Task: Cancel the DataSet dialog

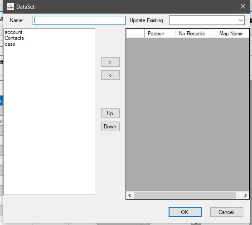Action: point(227,212)
